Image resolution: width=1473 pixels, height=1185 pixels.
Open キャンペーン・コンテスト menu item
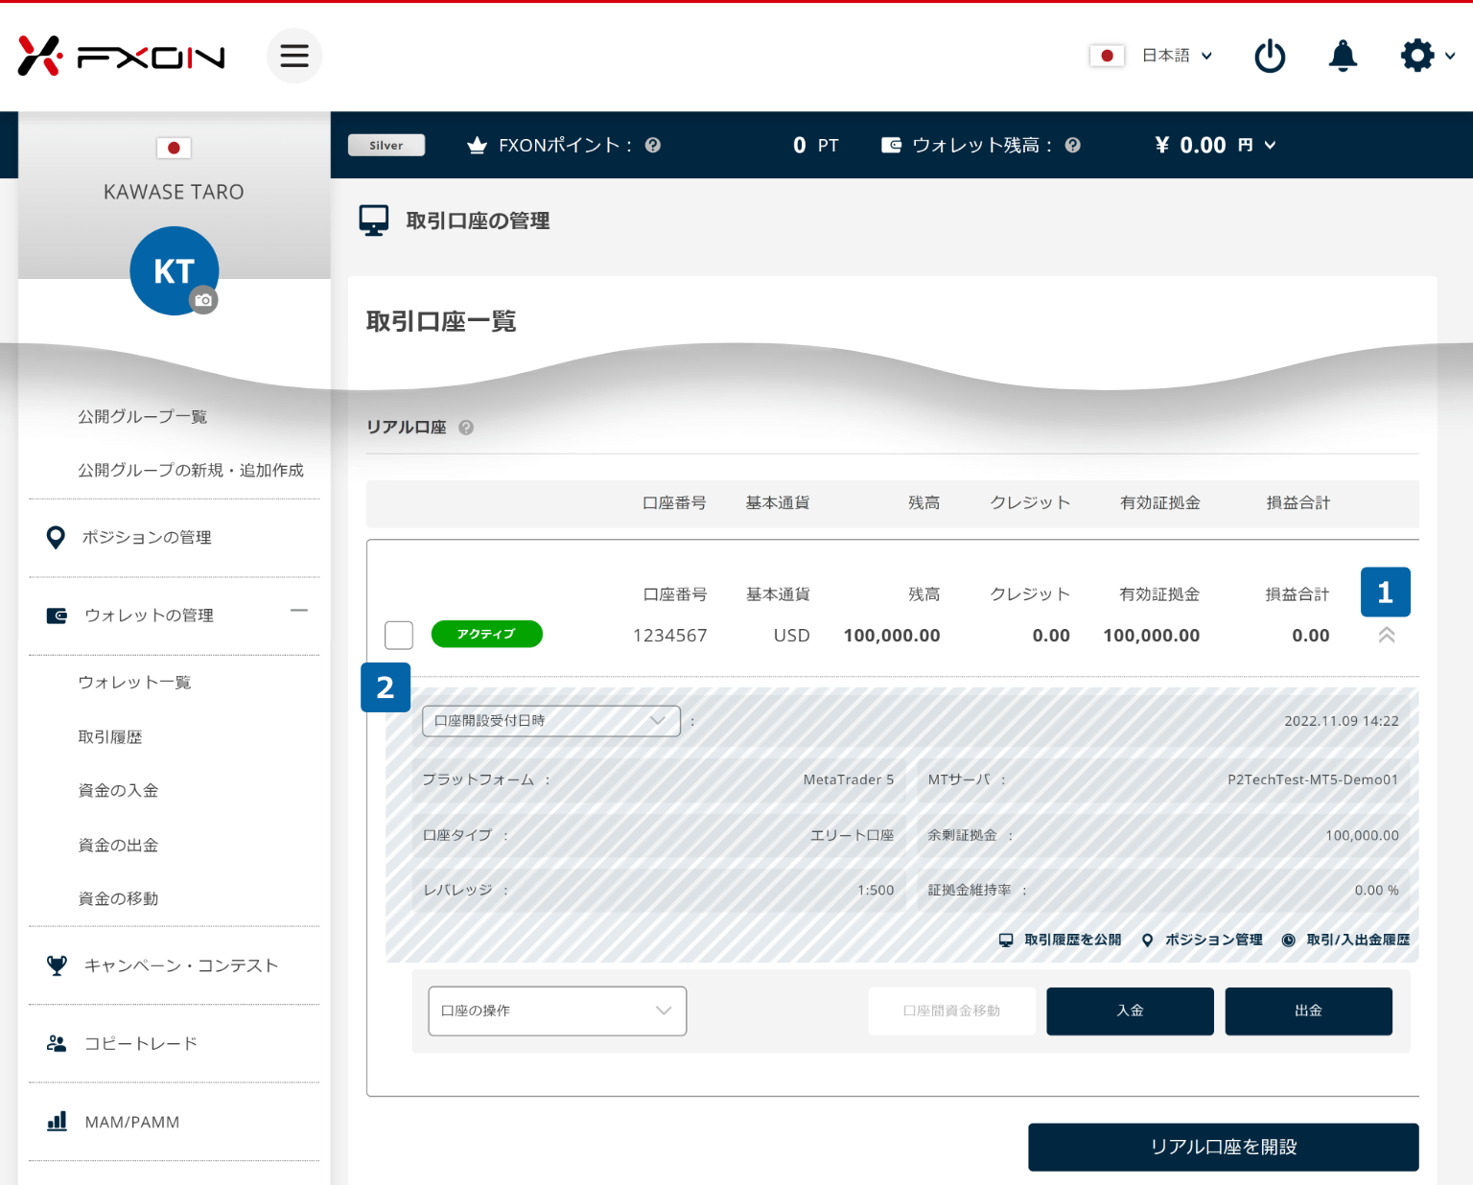click(x=181, y=965)
